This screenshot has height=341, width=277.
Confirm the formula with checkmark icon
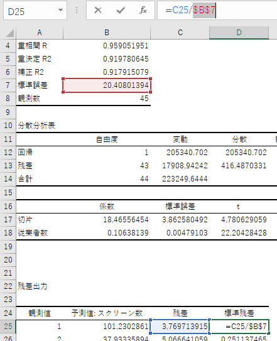pos(121,10)
